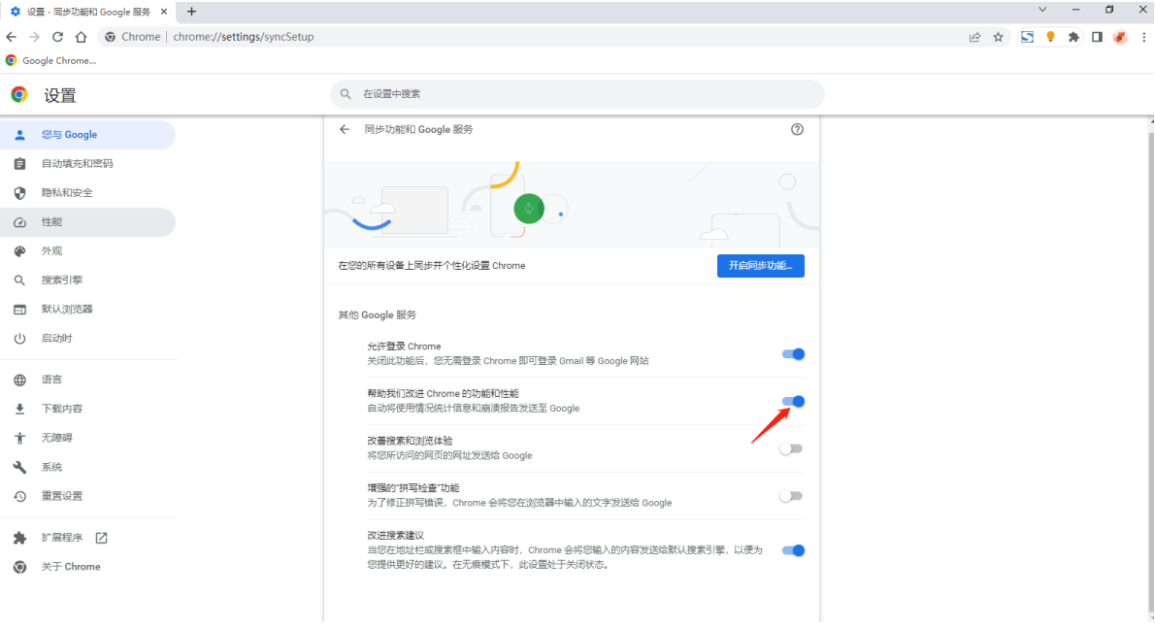Enable 增强的拼写检查功能 switch
1155x628 pixels.
point(790,496)
